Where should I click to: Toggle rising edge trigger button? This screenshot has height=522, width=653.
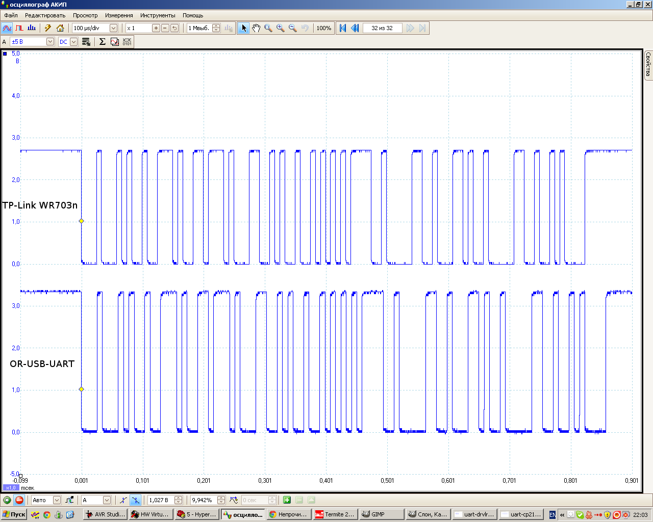[x=123, y=500]
